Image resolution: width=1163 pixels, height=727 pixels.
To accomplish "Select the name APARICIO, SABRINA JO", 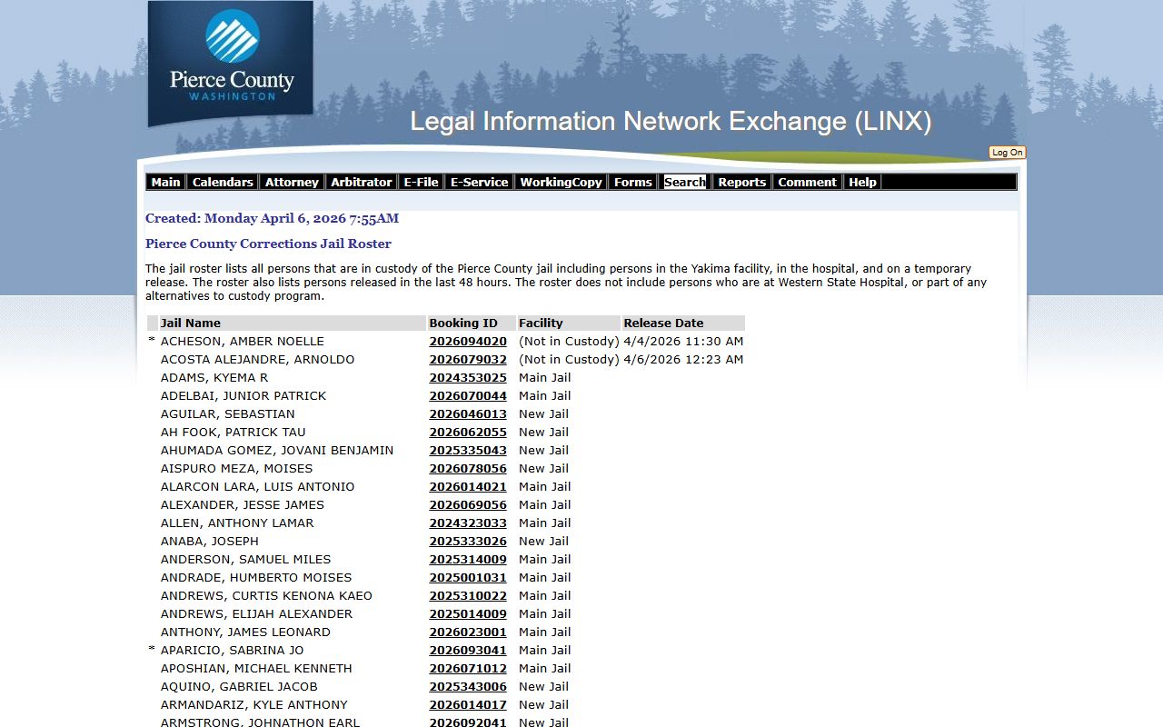I will 233,651.
